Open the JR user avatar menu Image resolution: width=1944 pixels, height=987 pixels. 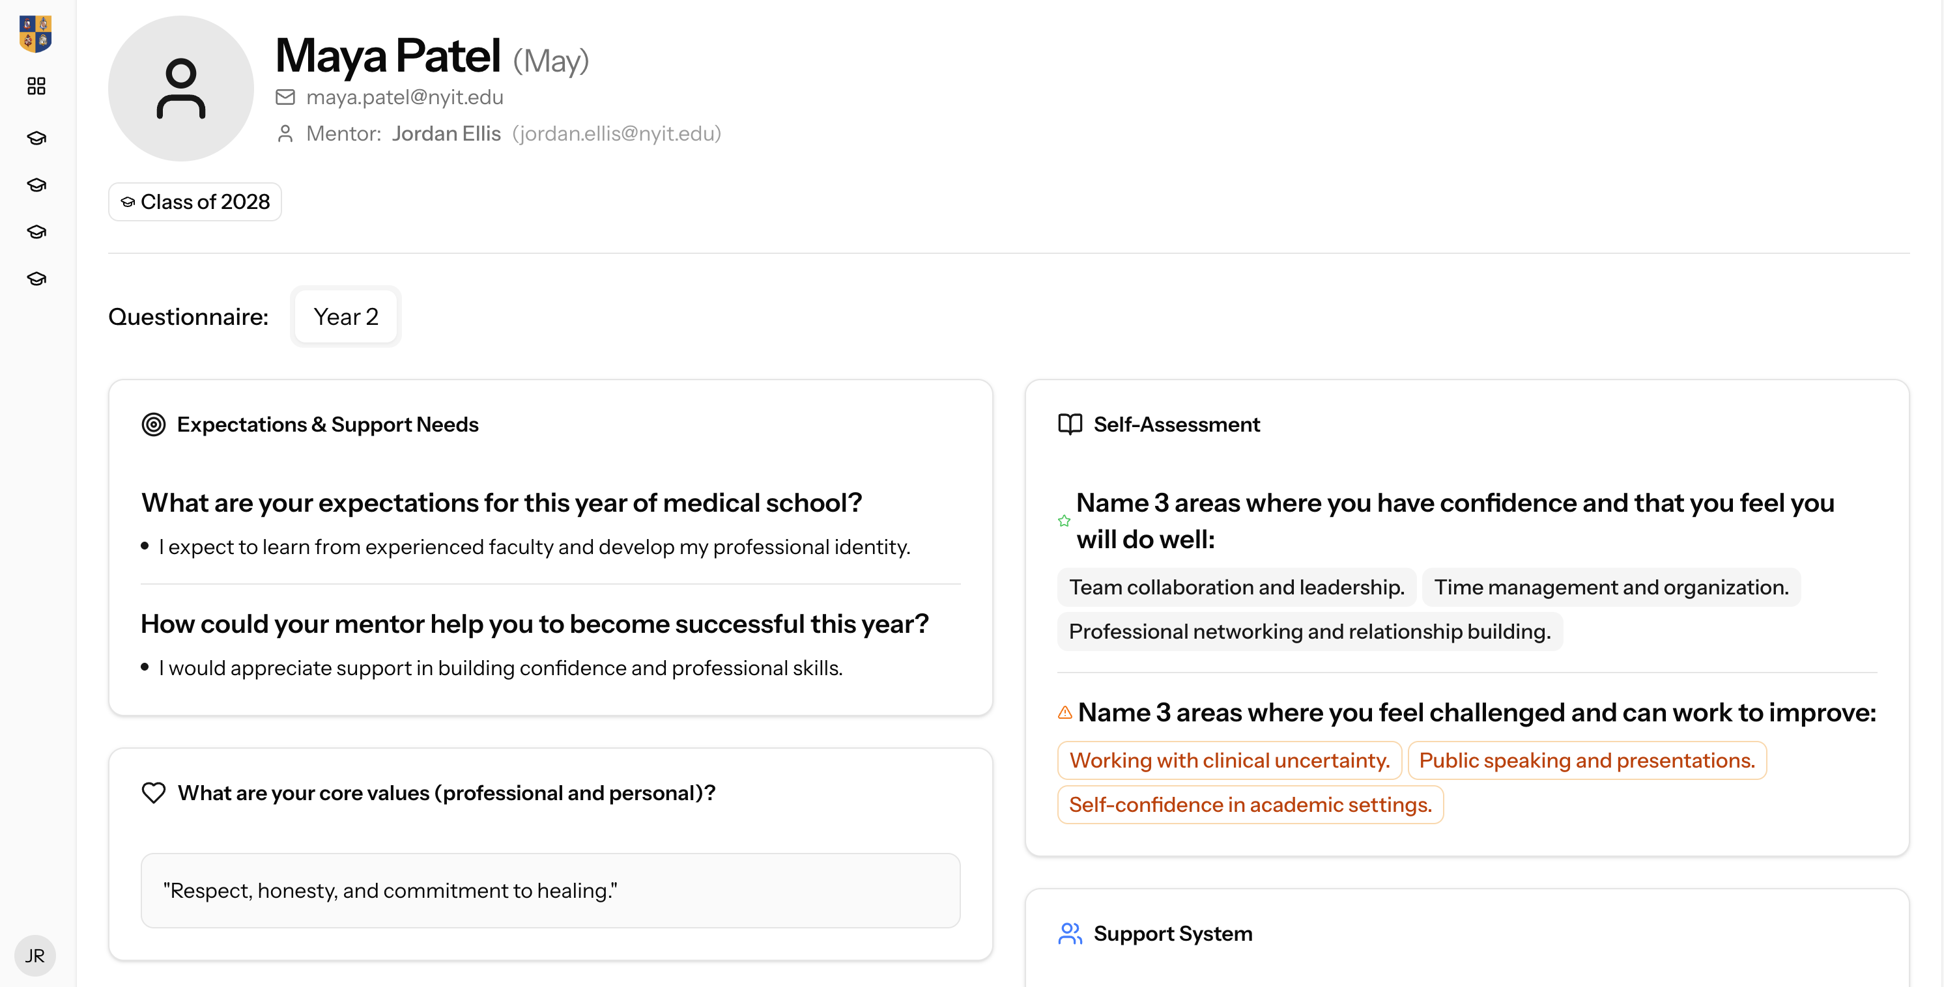35,955
